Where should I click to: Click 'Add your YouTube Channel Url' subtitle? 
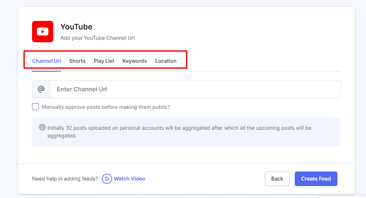98,38
